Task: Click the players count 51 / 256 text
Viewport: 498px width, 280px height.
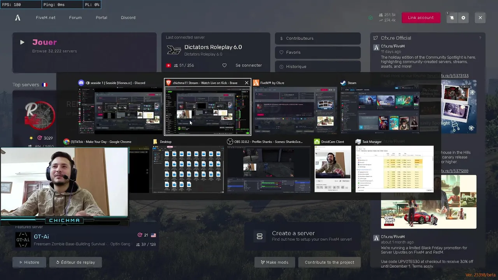Action: pyautogui.click(x=187, y=65)
